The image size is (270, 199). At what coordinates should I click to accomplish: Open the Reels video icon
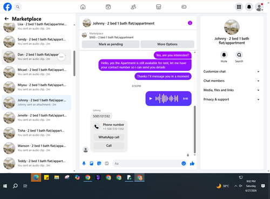[x=108, y=7]
